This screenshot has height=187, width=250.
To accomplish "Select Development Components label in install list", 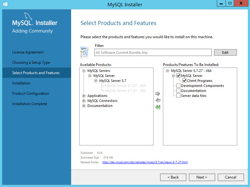I will click(202, 86).
